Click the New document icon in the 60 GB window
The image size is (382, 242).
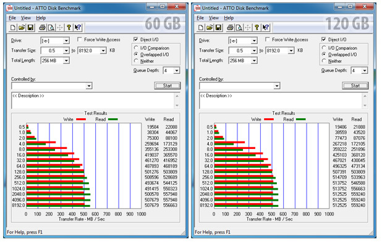pos(12,28)
